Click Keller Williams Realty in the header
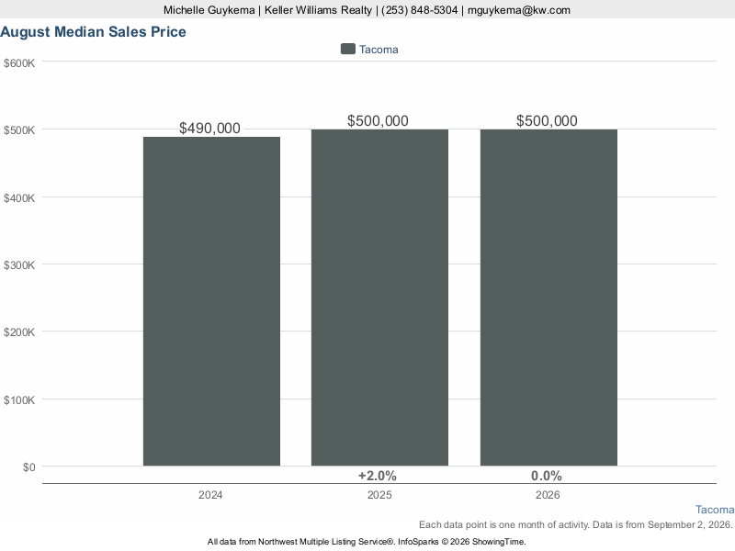The width and height of the screenshot is (735, 551). pyautogui.click(x=318, y=10)
